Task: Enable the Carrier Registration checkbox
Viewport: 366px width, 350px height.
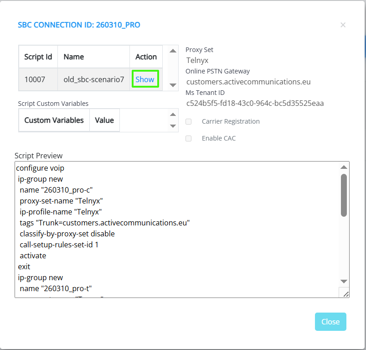Action: (x=189, y=122)
